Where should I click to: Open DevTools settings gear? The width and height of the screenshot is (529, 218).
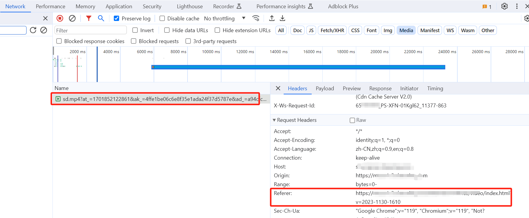click(x=505, y=6)
